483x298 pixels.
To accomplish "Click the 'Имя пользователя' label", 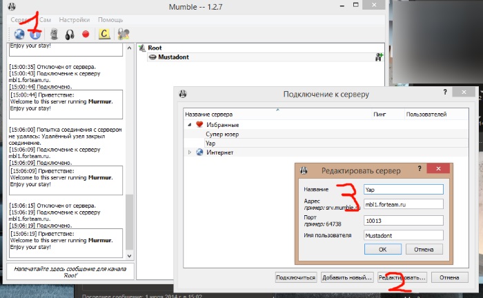I will [328, 235].
